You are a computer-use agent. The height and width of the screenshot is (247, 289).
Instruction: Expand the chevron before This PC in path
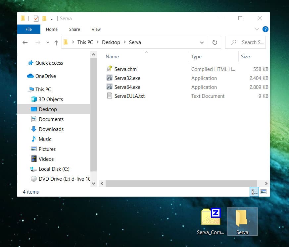[x=73, y=42]
